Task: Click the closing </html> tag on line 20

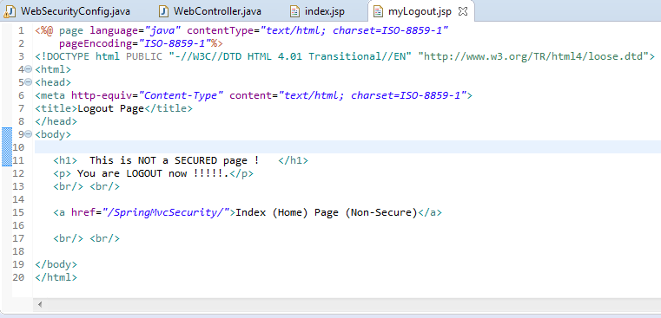Action: 56,277
